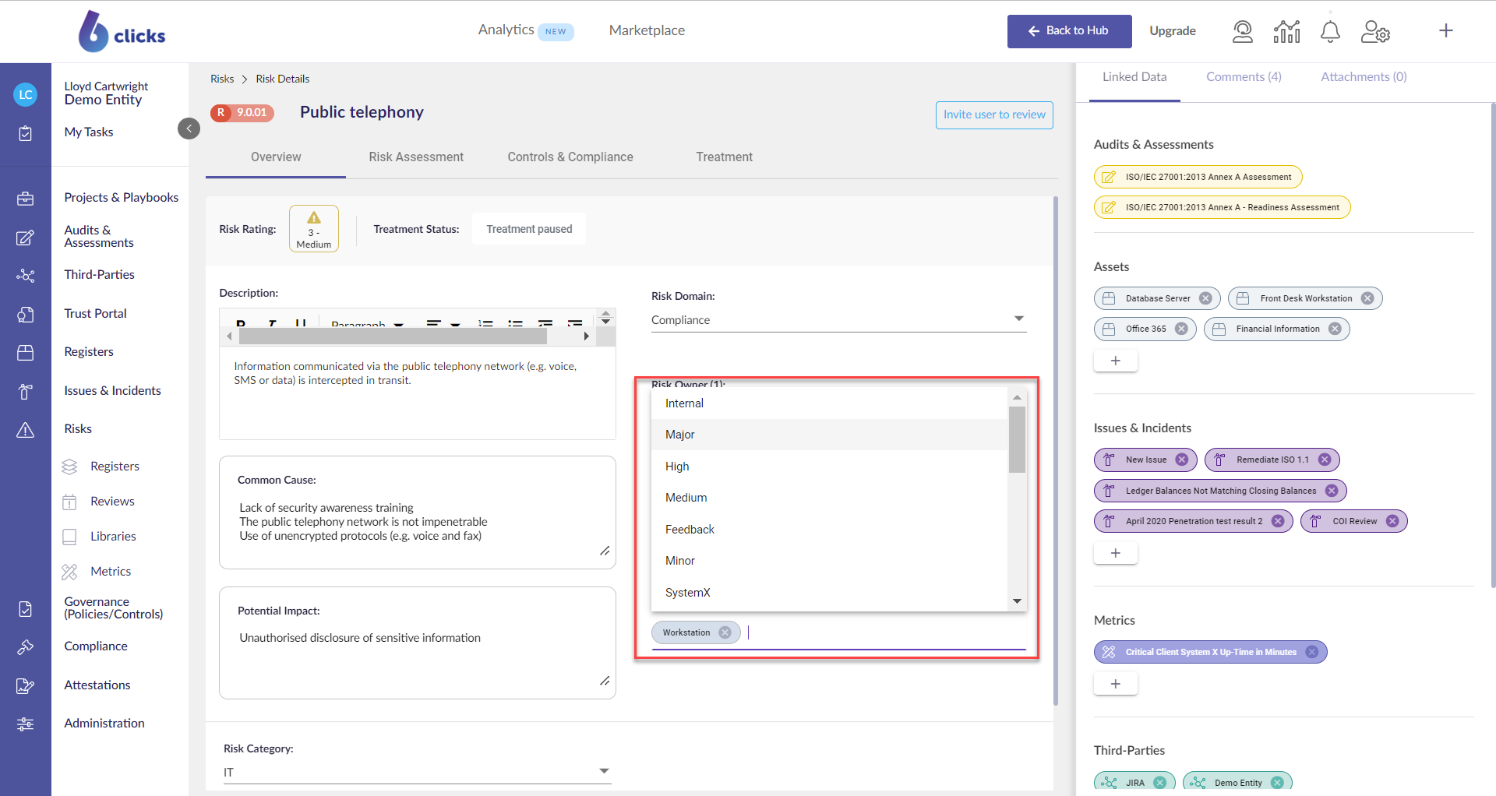
Task: Open Risk Libraries in sidebar
Action: pyautogui.click(x=113, y=537)
